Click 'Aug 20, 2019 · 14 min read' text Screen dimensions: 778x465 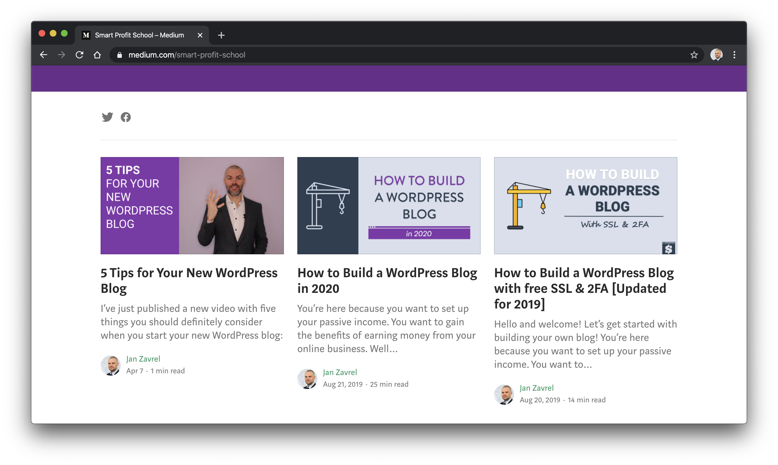[x=563, y=400]
